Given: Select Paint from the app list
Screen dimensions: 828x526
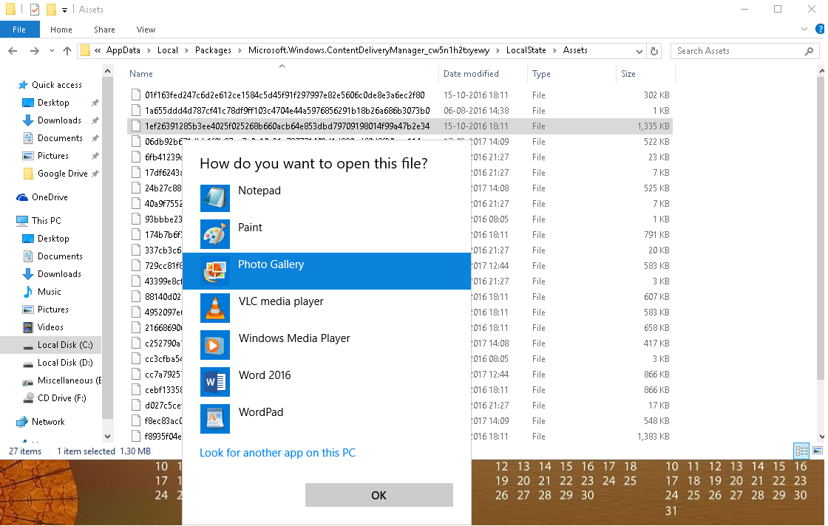Looking at the screenshot, I should point(249,227).
